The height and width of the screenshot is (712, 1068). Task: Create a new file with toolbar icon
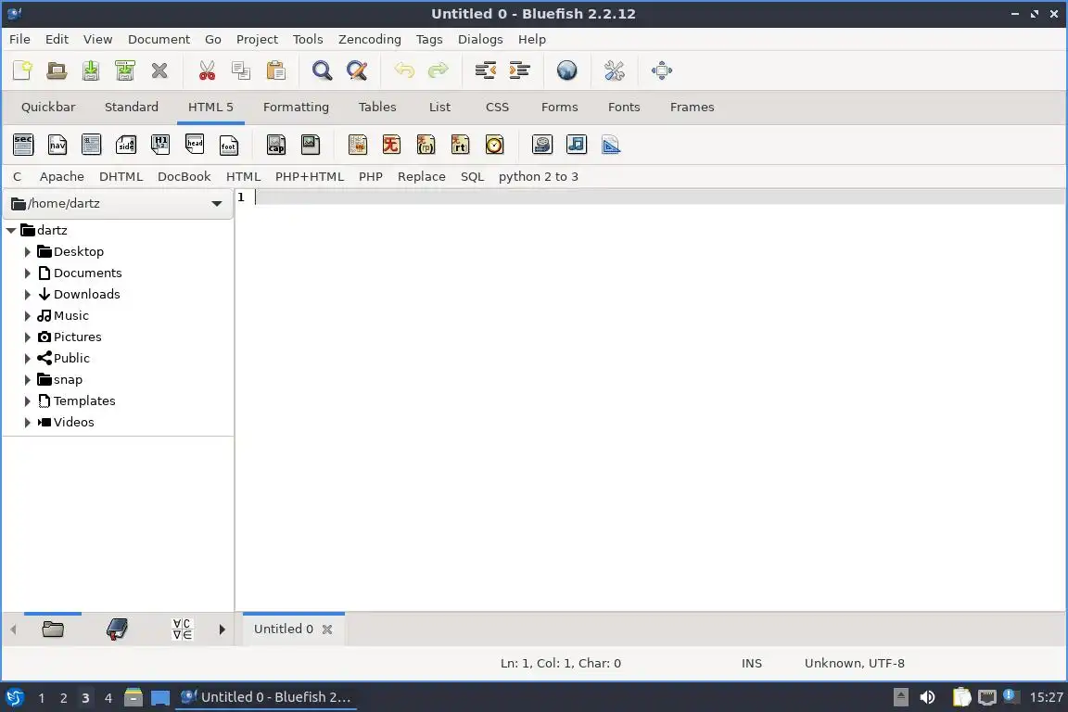[22, 70]
